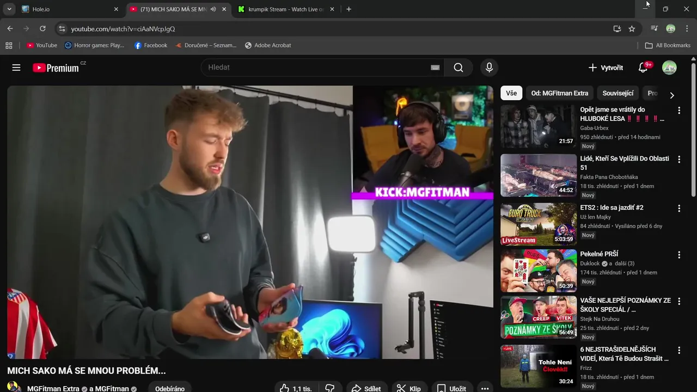
Task: Open the on-screen keyboard icon in search box
Action: (435, 68)
